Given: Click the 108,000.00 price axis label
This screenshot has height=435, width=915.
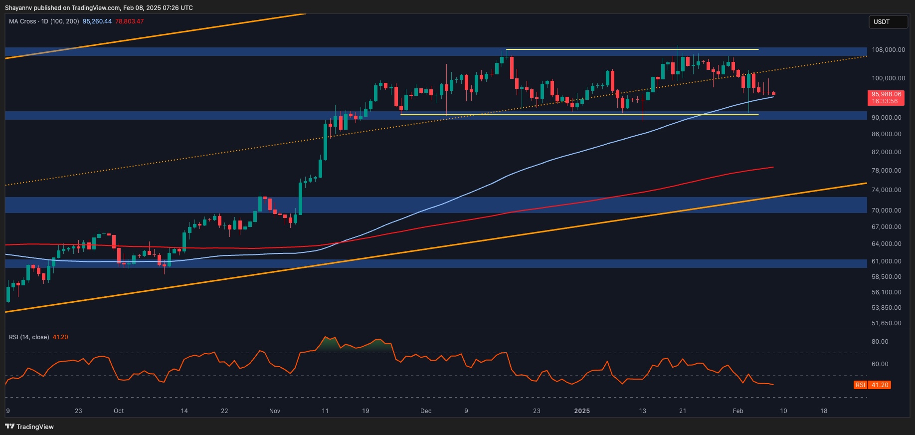Looking at the screenshot, I should point(888,50).
